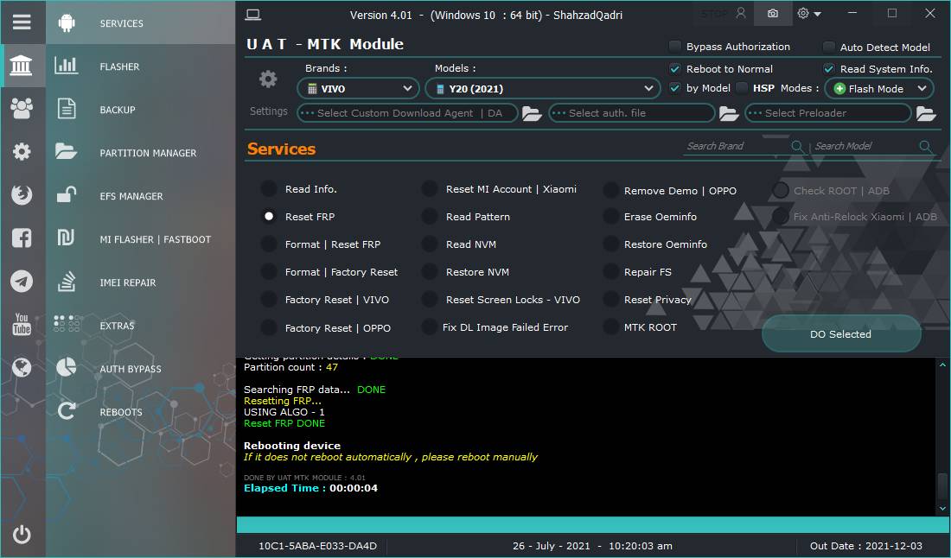Viewport: 951px width, 558px height.
Task: Select Format | Factory Reset option
Action: (269, 272)
